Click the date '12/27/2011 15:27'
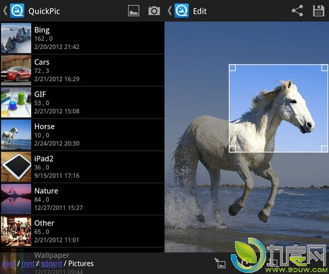329x274 pixels. click(59, 208)
